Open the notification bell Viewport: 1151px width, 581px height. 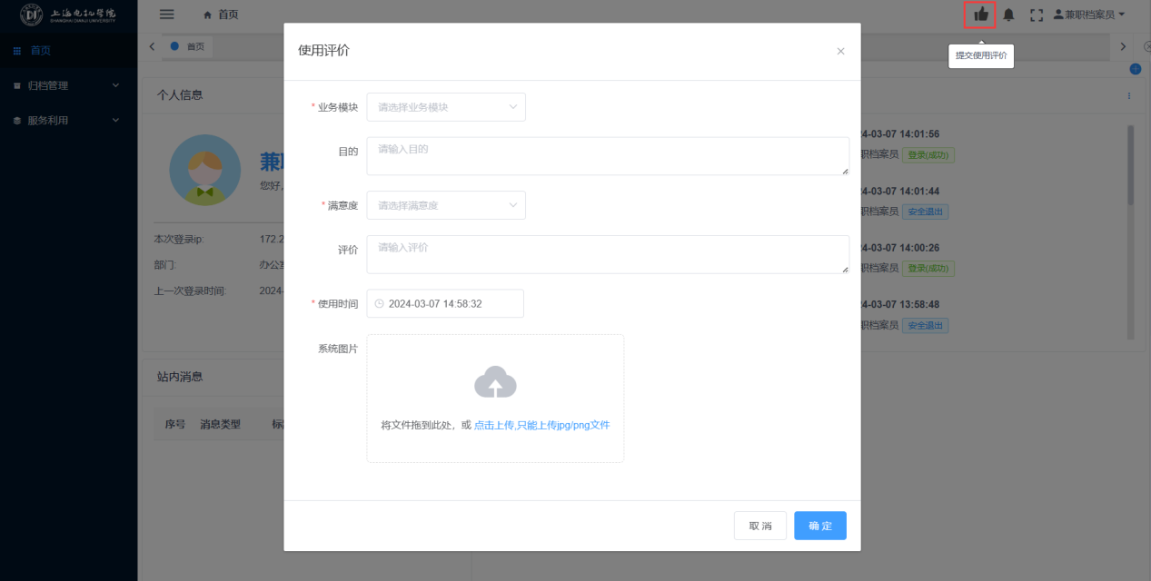coord(1008,15)
